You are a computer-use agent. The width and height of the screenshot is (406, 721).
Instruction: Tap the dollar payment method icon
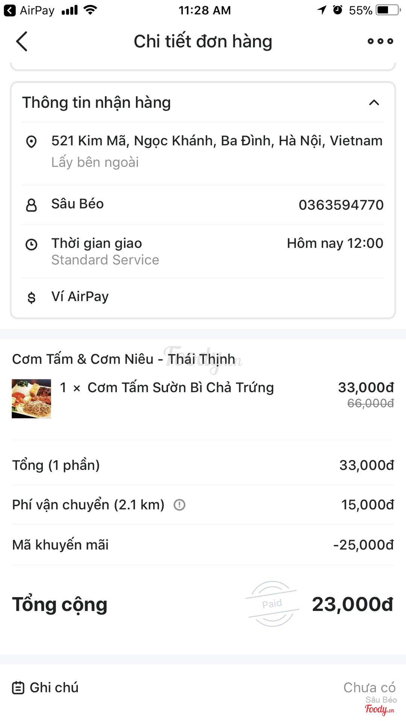point(31,297)
